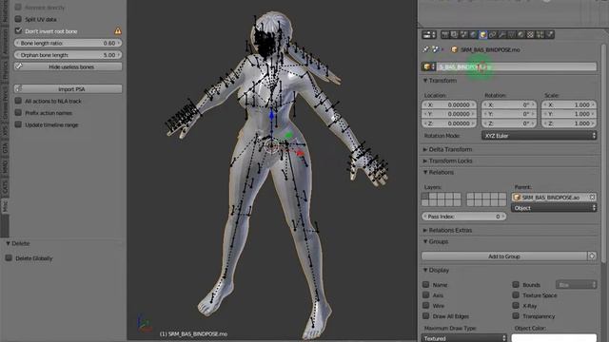Open the Modifiers wrench tab icon
This screenshot has width=609, height=342.
tap(501, 35)
